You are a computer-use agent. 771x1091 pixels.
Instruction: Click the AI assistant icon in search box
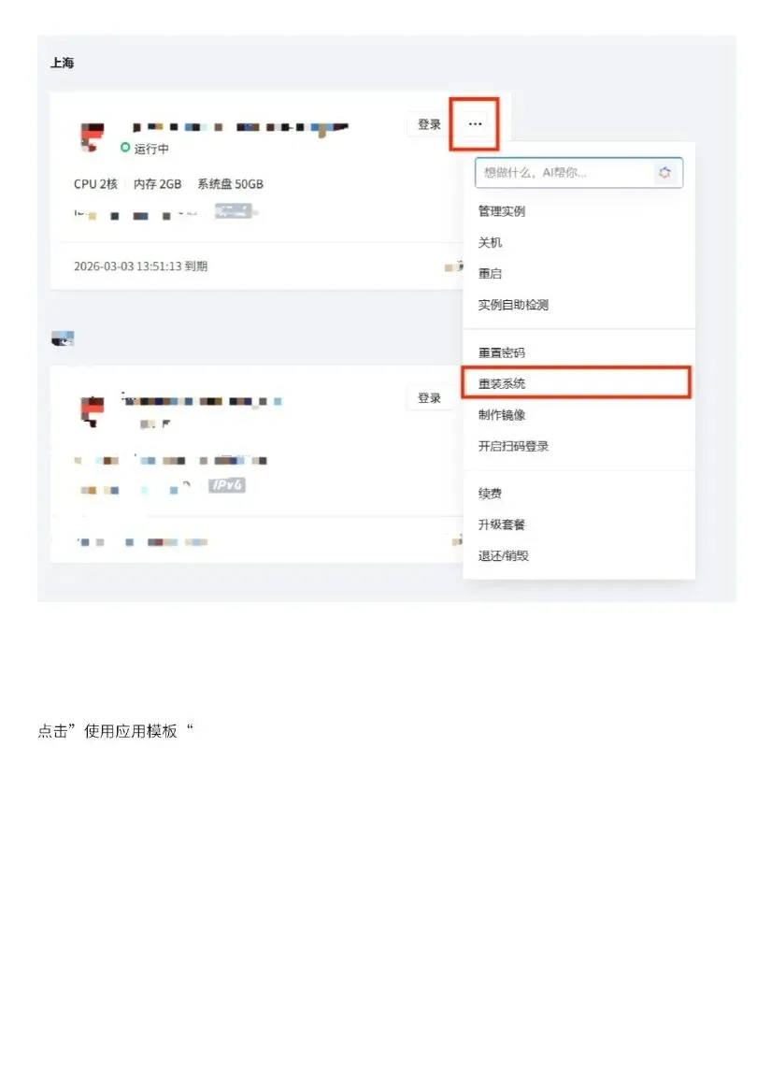pos(664,173)
